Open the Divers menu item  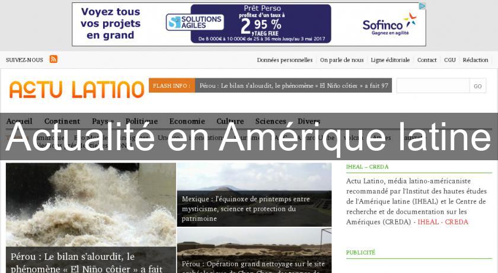click(309, 121)
